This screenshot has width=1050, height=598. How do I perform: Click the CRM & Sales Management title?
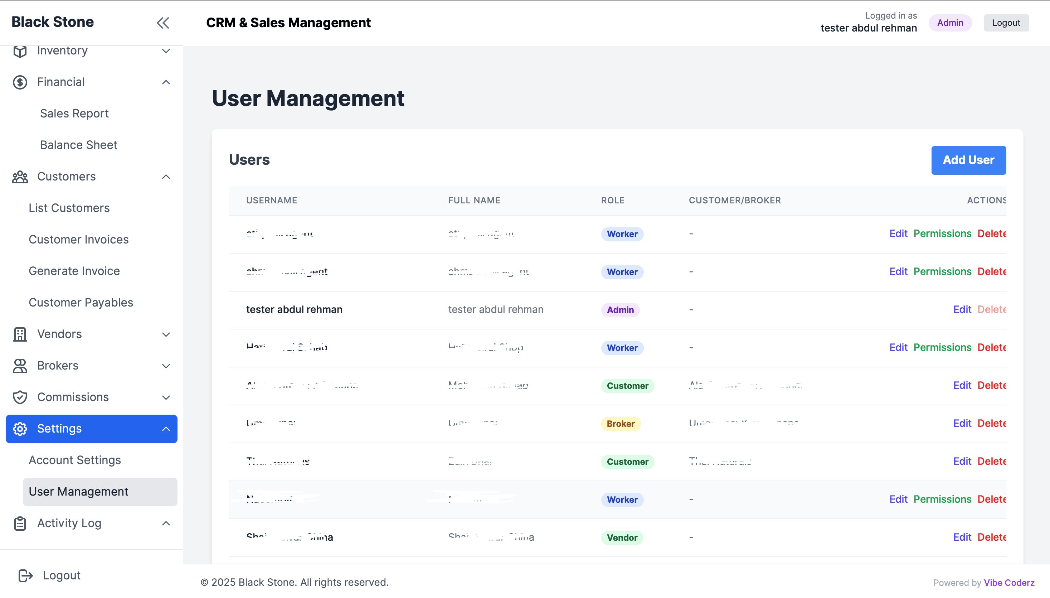coord(288,23)
